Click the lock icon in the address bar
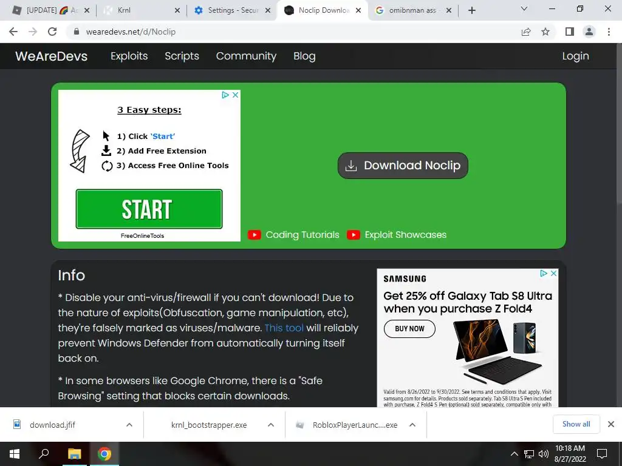This screenshot has width=622, height=466. [77, 32]
